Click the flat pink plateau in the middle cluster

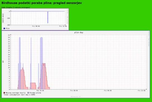(33, 86)
